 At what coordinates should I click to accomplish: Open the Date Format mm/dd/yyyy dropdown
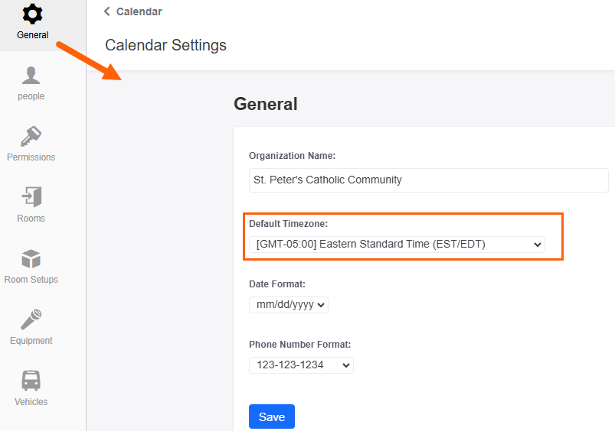point(289,305)
